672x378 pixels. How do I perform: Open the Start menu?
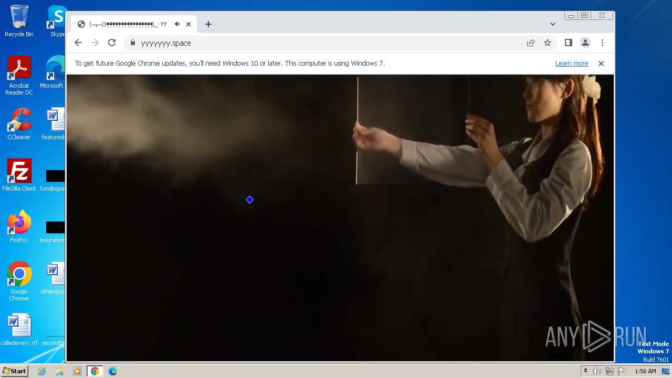tap(14, 371)
